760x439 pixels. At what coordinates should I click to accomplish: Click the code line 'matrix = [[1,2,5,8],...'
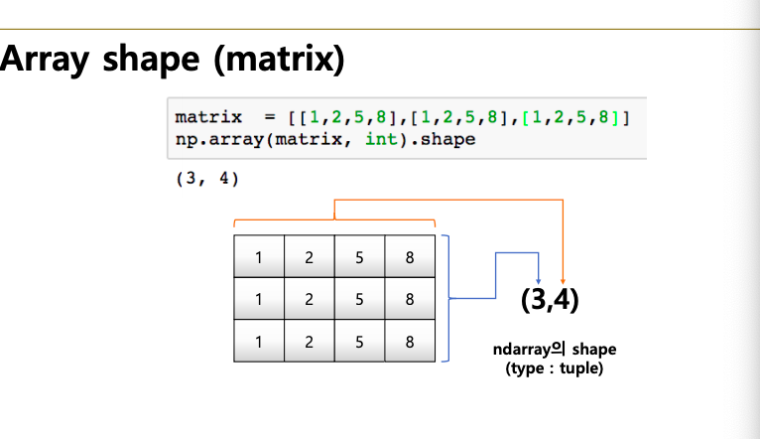[x=402, y=117]
